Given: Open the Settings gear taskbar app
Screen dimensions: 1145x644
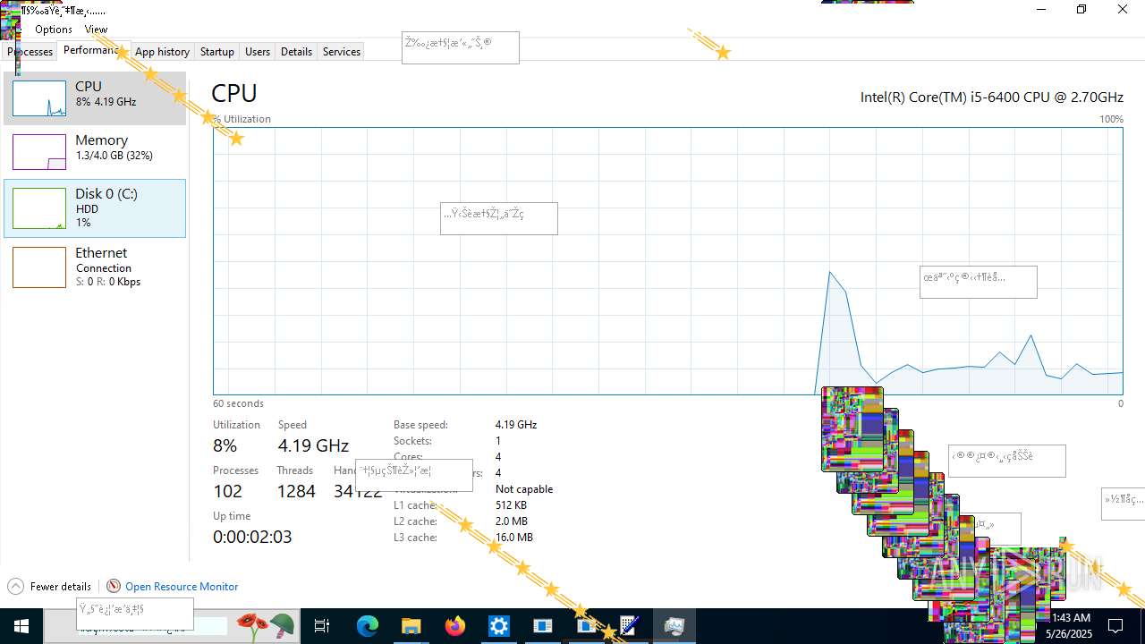Looking at the screenshot, I should pyautogui.click(x=498, y=626).
